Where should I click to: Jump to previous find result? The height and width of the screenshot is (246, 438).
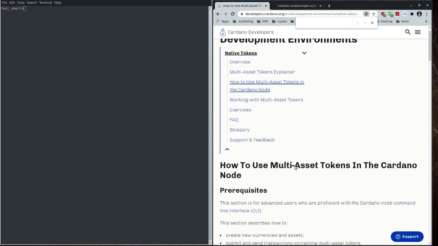[x=358, y=23]
